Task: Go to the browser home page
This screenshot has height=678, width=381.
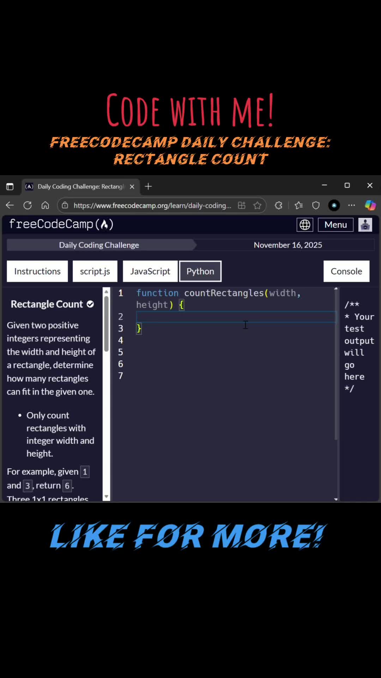Action: [45, 205]
